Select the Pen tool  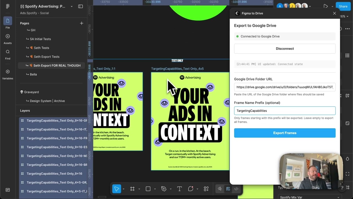pos(164,189)
